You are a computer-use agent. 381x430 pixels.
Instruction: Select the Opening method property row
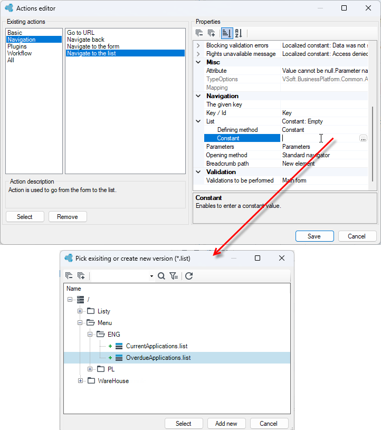286,155
